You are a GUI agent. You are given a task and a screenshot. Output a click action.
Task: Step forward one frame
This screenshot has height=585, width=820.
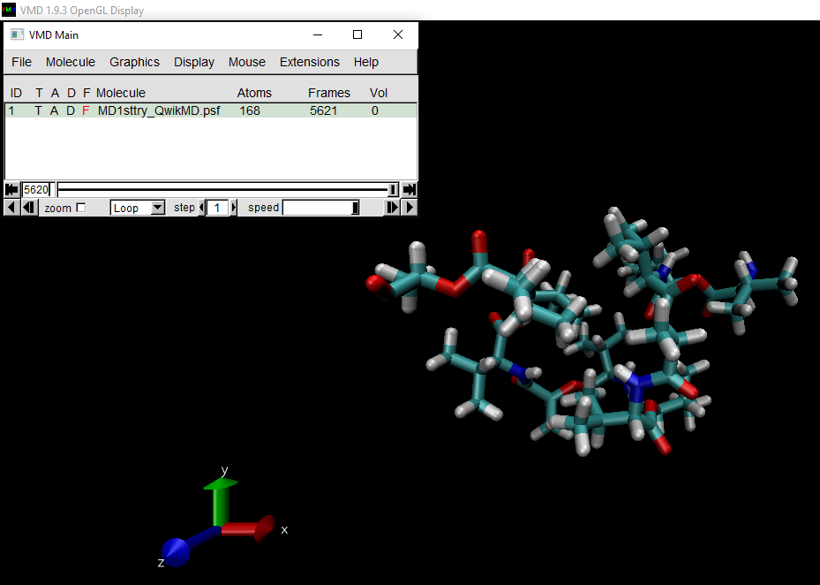pyautogui.click(x=392, y=208)
